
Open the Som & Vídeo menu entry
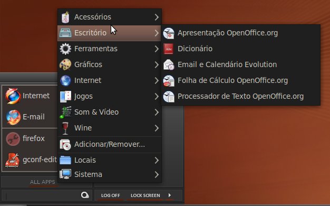click(110, 112)
